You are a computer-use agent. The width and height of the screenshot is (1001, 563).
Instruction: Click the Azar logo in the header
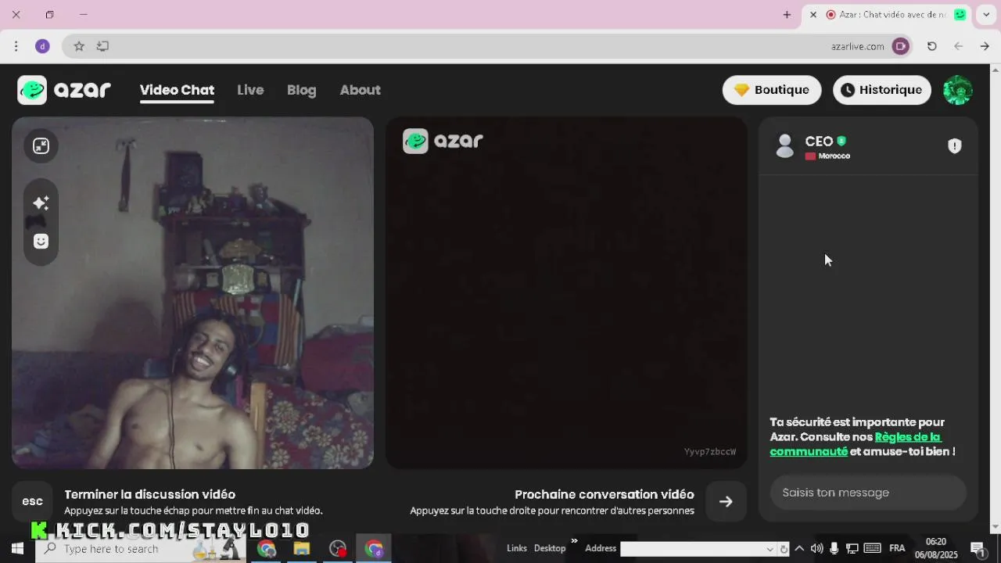pos(64,90)
